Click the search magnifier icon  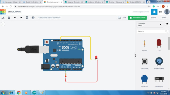tap(166, 32)
